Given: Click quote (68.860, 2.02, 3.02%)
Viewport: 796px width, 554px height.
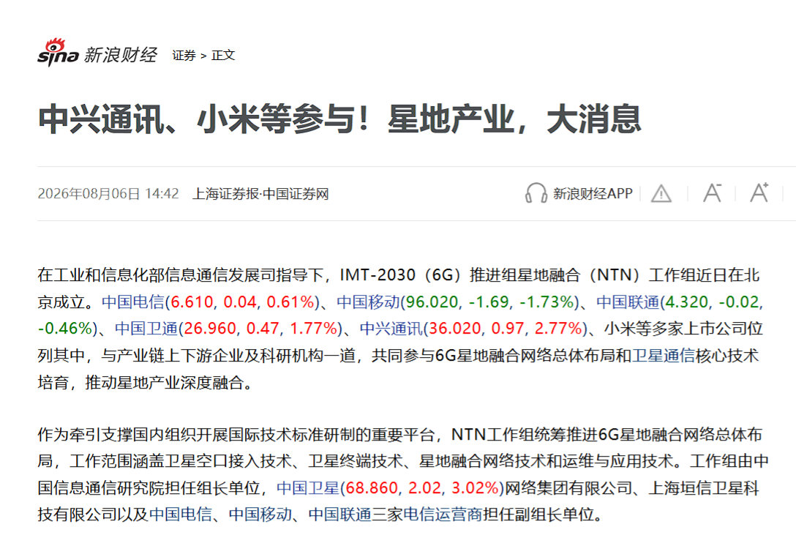Looking at the screenshot, I should tap(422, 487).
